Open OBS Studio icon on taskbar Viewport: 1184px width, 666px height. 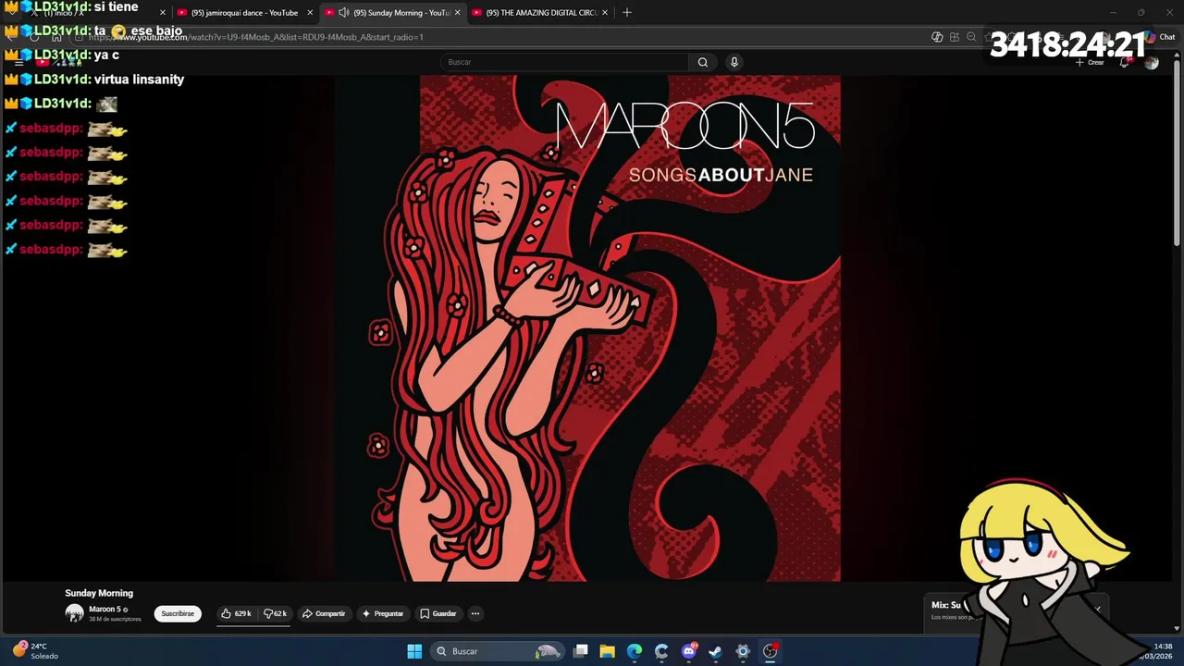click(x=770, y=651)
